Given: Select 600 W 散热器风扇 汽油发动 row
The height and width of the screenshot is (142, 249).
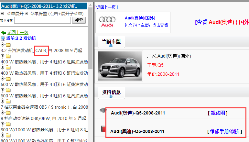Looking at the screenshot, I should pyautogui.click(x=44, y=96).
